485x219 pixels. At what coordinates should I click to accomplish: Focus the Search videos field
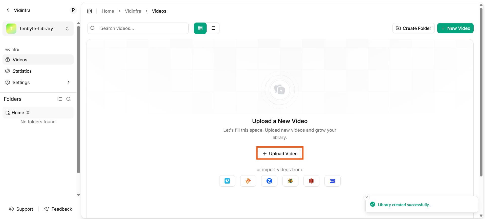(138, 28)
